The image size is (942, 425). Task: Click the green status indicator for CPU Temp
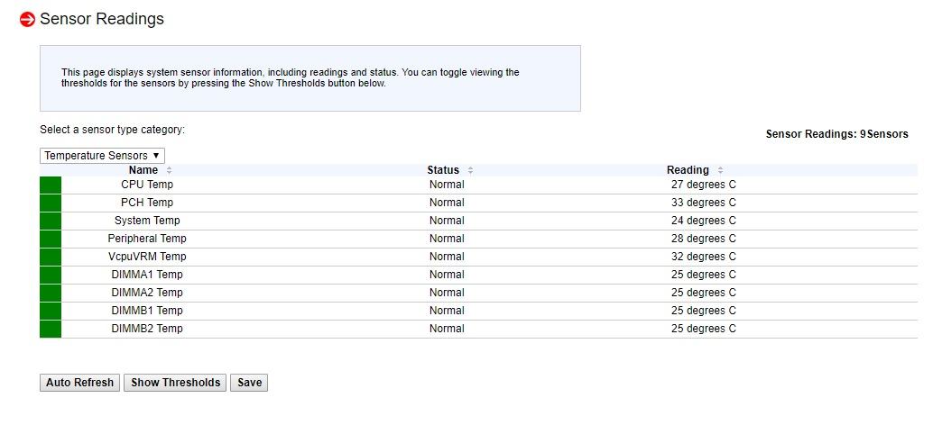[x=51, y=185]
